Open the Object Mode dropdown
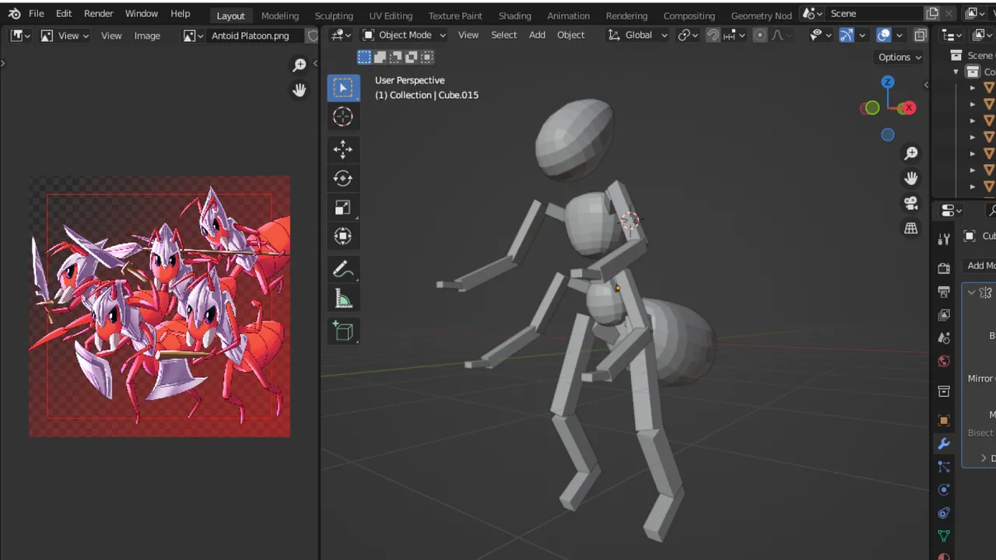The image size is (996, 560). pos(405,35)
